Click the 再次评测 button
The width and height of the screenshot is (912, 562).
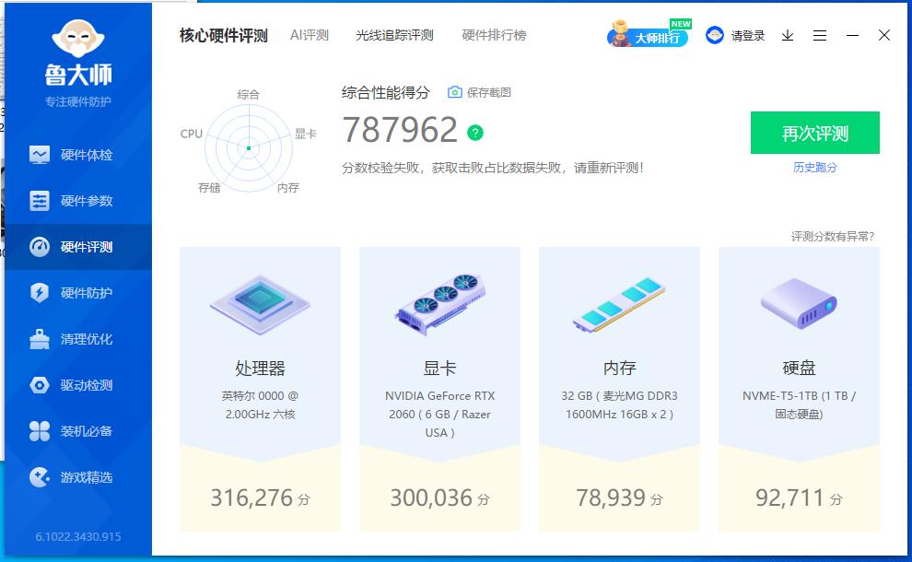pos(814,133)
